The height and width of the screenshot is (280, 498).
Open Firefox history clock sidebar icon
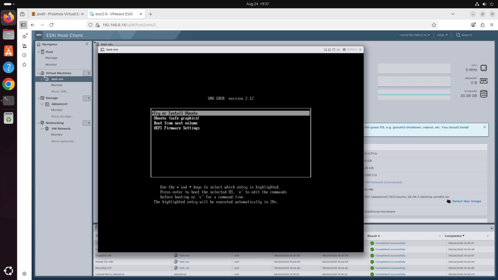[x=24, y=55]
